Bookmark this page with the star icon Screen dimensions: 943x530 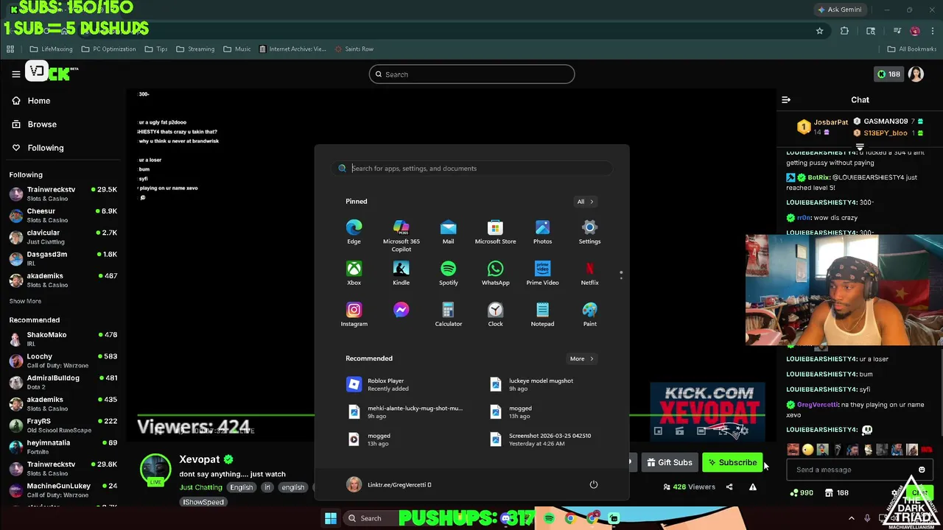point(819,31)
